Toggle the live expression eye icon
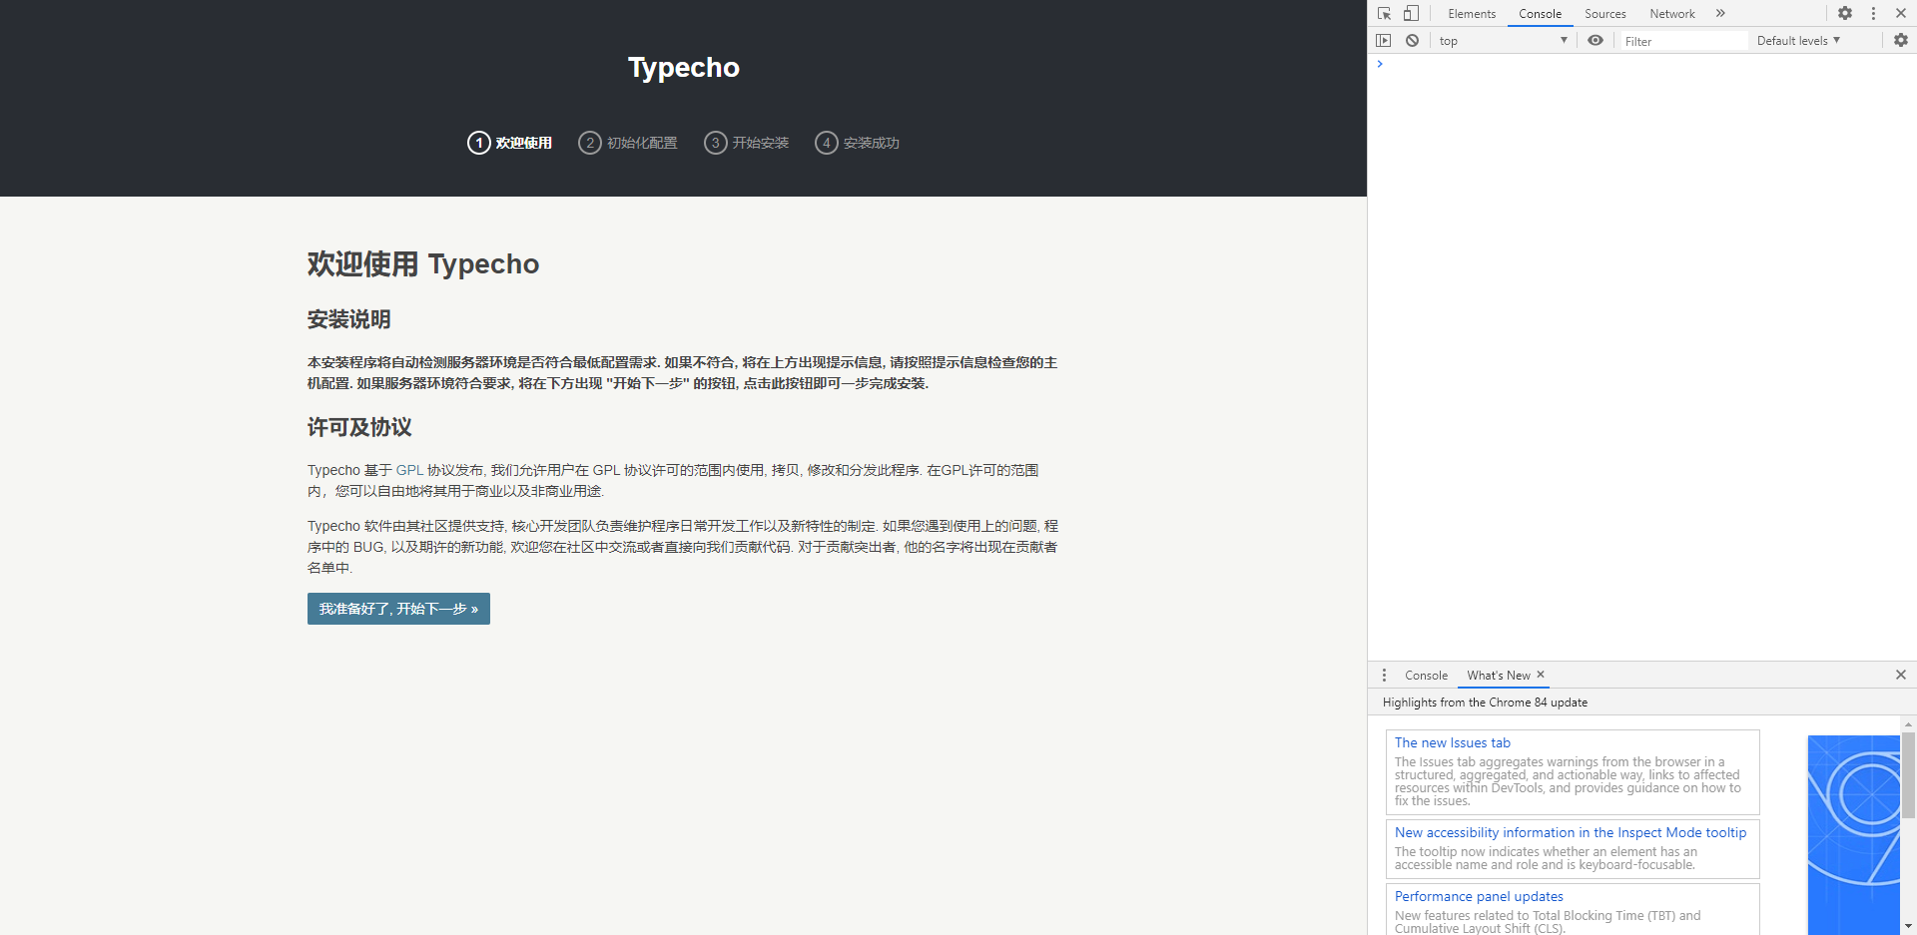Viewport: 1917px width, 935px height. click(1596, 40)
